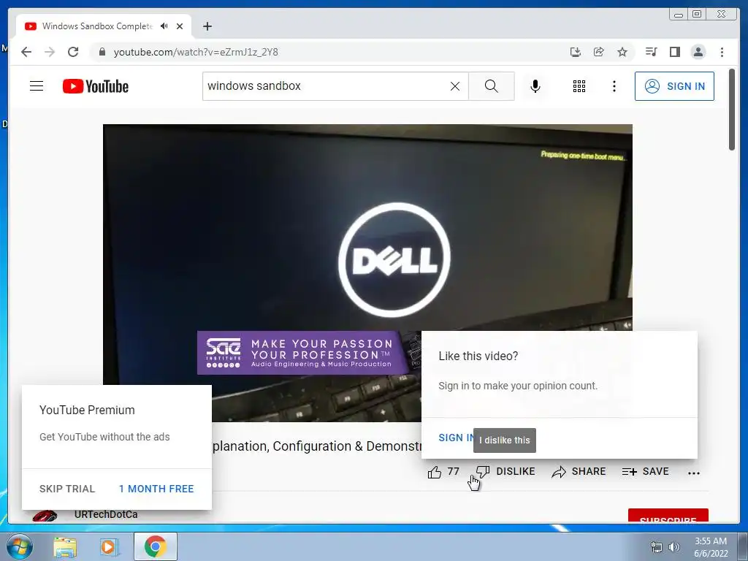The width and height of the screenshot is (748, 561).
Task: Open the network tray icon
Action: point(657,547)
